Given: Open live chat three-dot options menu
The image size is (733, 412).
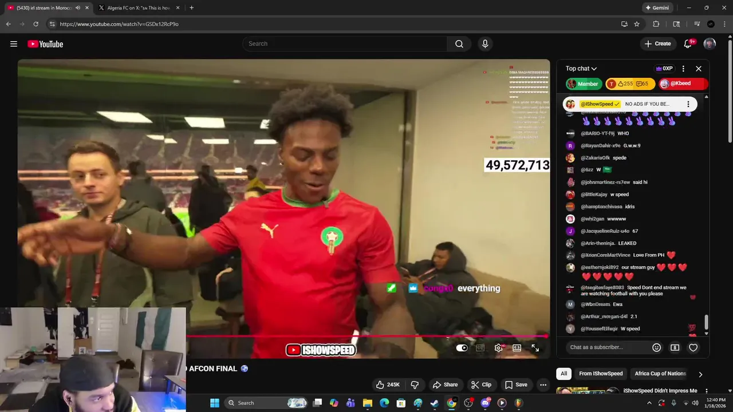Looking at the screenshot, I should click(x=683, y=69).
